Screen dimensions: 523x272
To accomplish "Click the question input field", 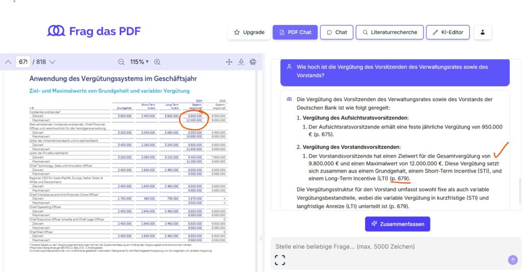I will coord(396,246).
